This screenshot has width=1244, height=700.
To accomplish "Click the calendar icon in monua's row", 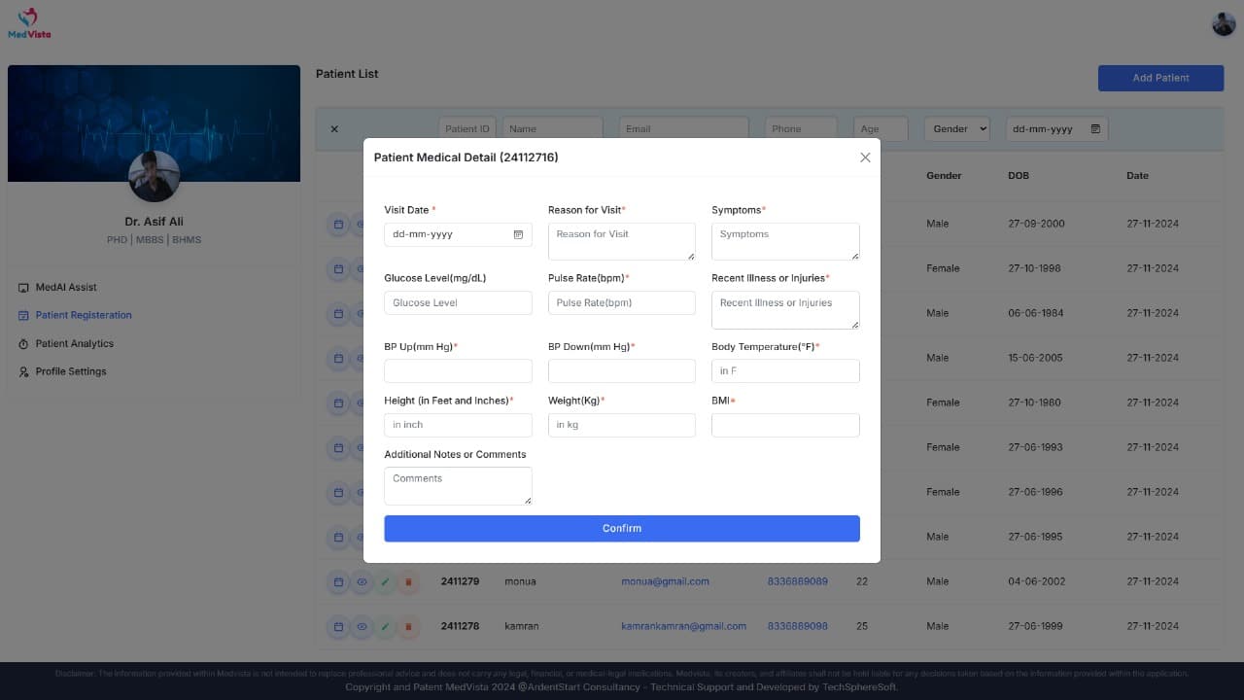I will click(338, 581).
